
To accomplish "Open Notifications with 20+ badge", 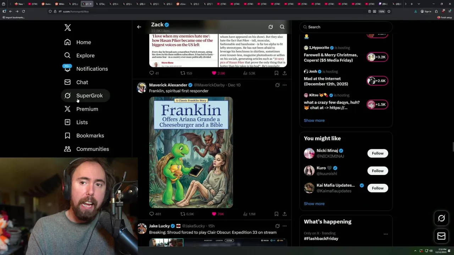I will click(86, 69).
